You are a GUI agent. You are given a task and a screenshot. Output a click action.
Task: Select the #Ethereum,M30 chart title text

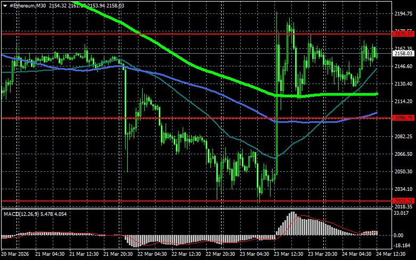(28, 5)
